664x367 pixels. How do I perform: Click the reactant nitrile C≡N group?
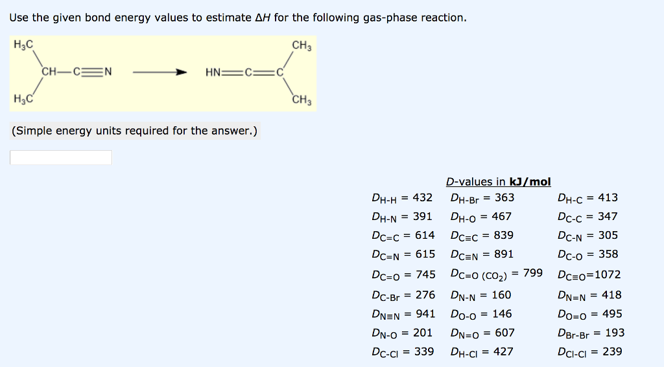tap(92, 71)
